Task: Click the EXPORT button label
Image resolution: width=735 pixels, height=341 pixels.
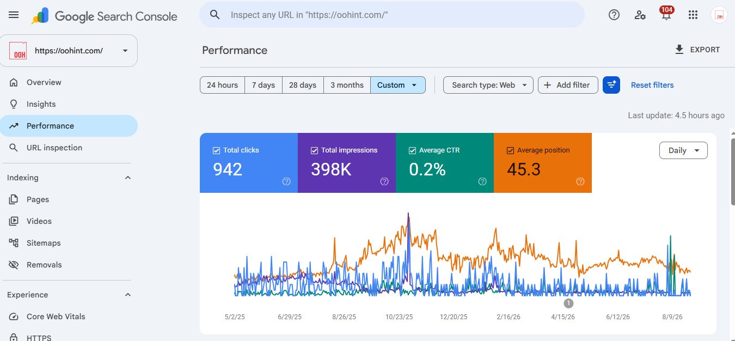Action: (705, 50)
